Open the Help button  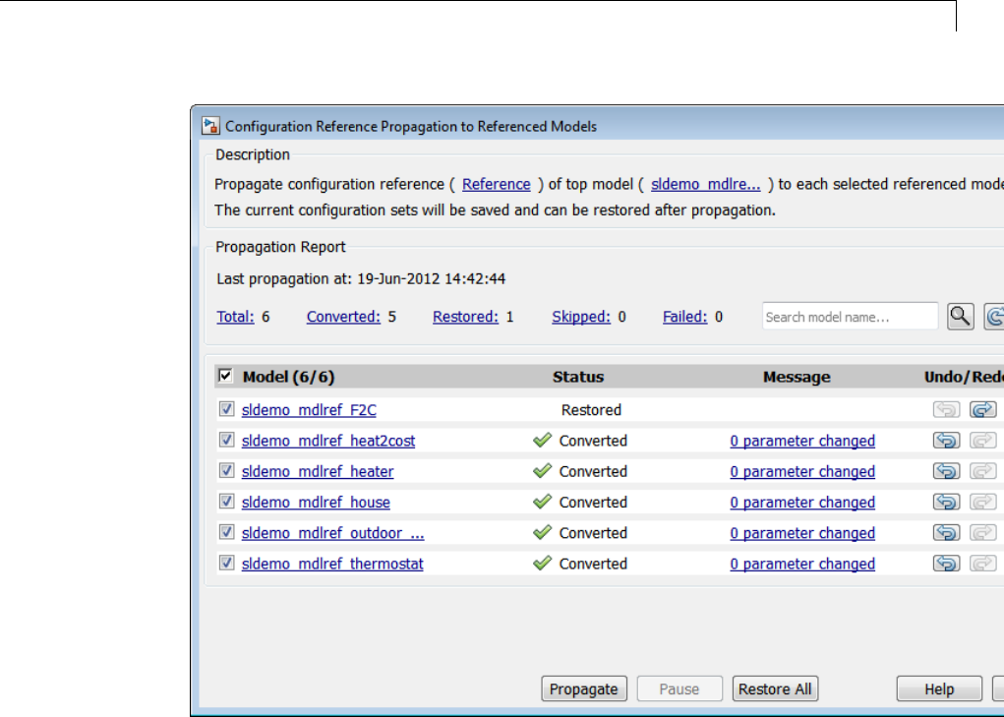(x=938, y=688)
